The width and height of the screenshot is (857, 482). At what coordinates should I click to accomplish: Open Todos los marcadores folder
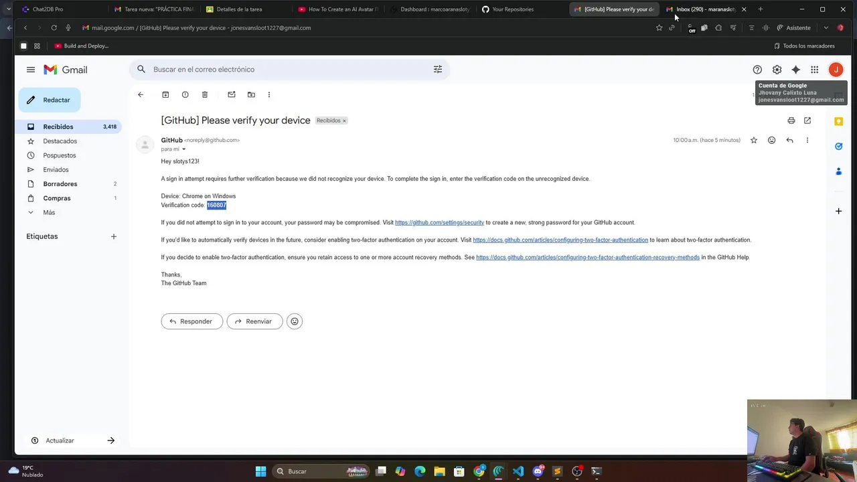click(x=804, y=46)
